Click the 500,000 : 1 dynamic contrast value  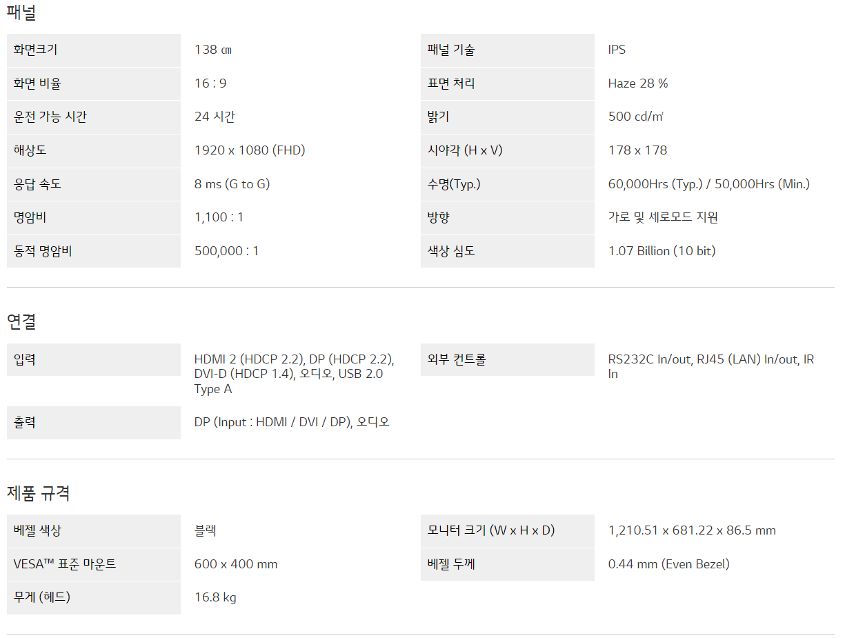click(x=226, y=251)
